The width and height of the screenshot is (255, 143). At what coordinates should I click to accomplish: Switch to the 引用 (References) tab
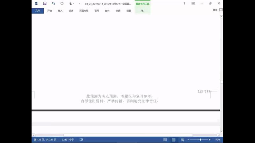(97, 11)
